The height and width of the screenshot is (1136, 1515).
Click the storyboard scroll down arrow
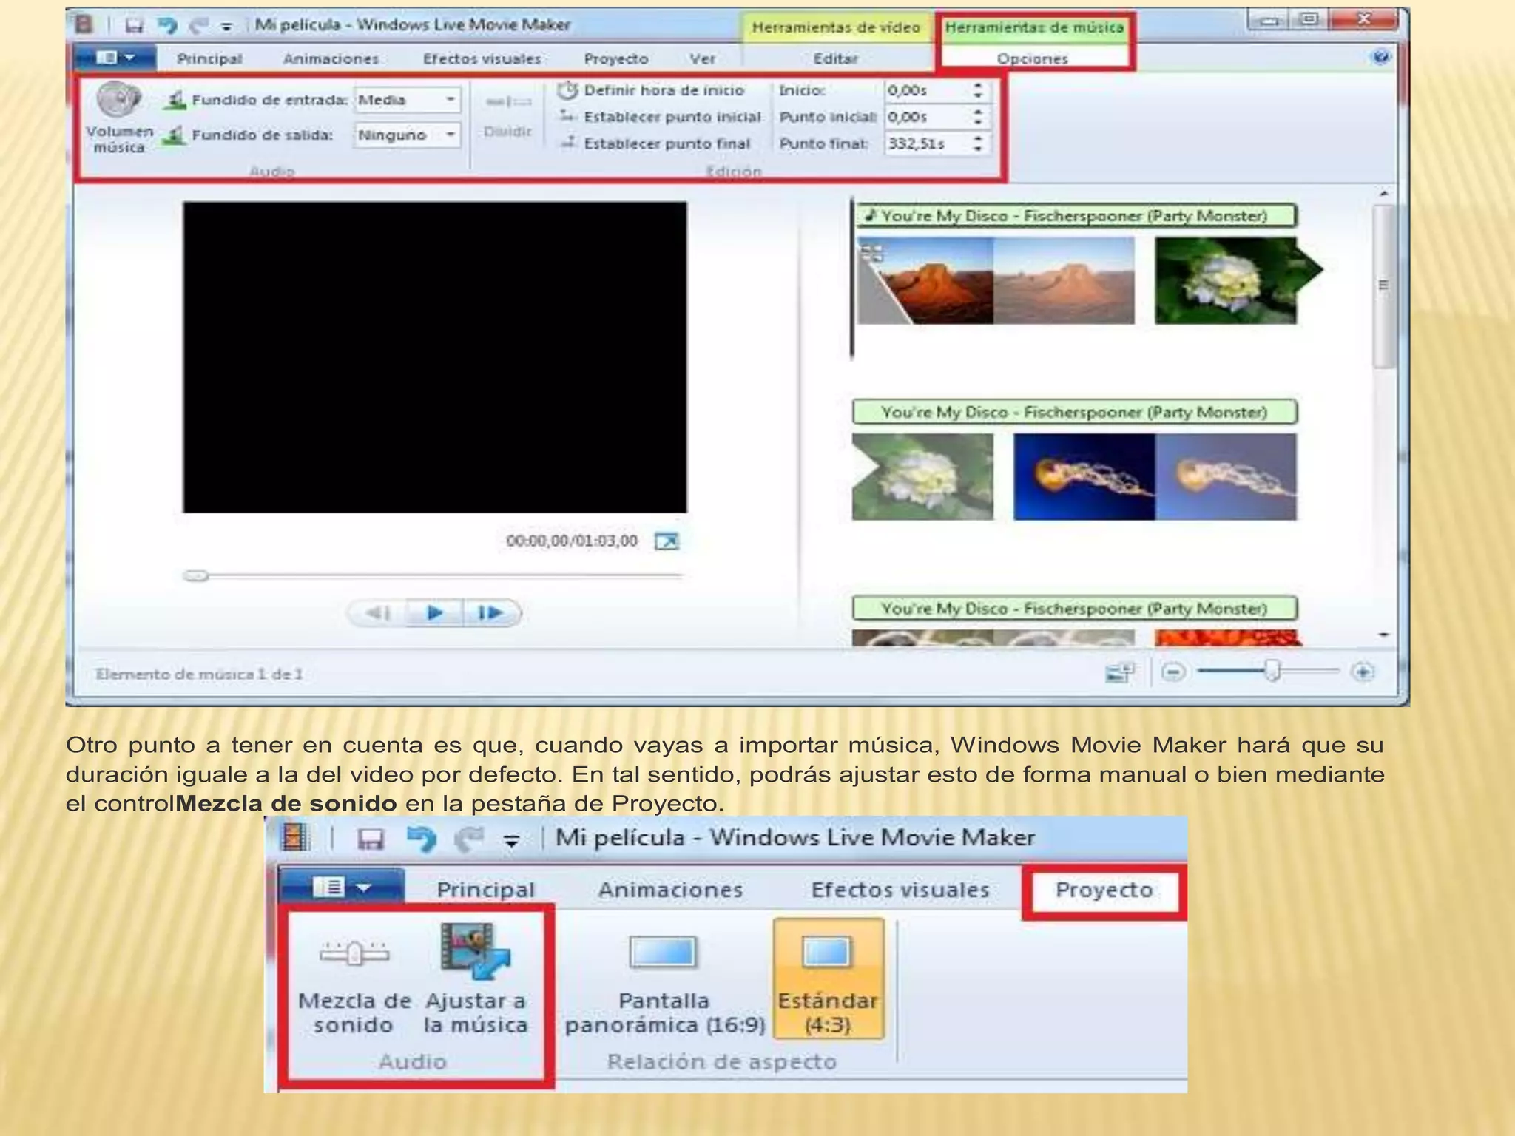click(x=1383, y=635)
